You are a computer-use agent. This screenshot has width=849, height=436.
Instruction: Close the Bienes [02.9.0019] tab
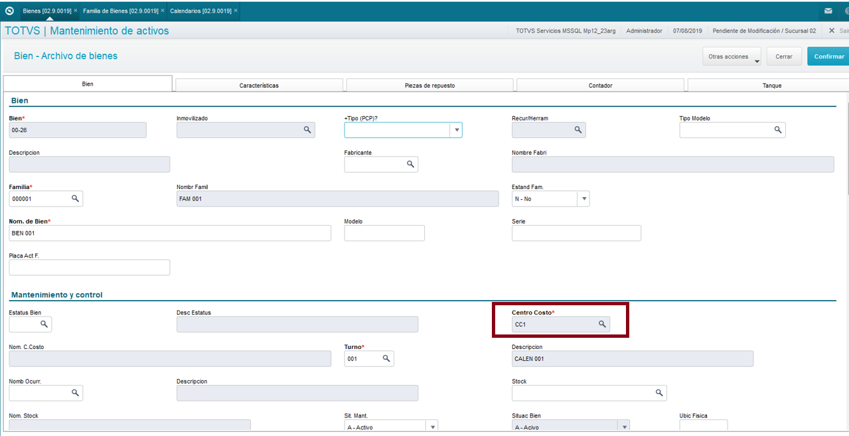point(76,11)
